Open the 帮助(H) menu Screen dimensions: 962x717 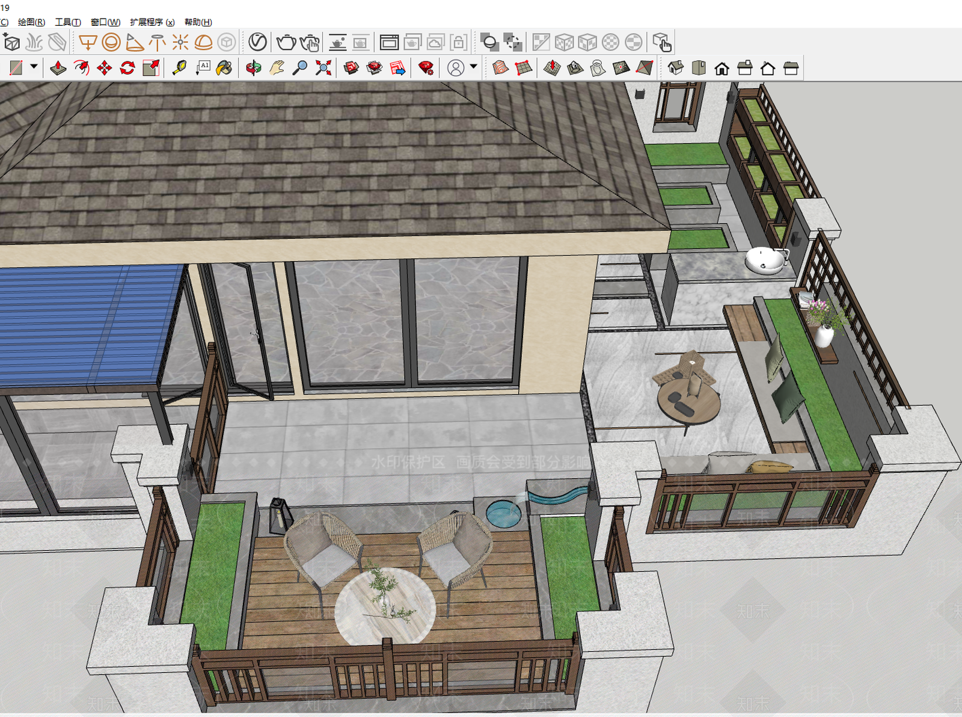[x=198, y=22]
